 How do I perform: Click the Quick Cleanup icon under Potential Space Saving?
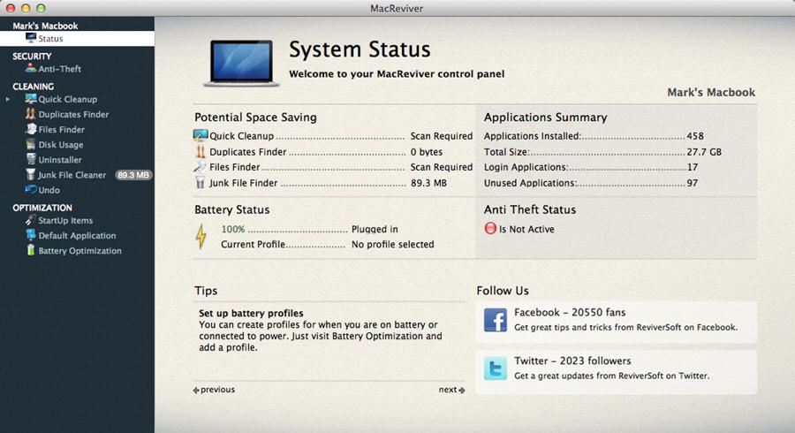[201, 135]
